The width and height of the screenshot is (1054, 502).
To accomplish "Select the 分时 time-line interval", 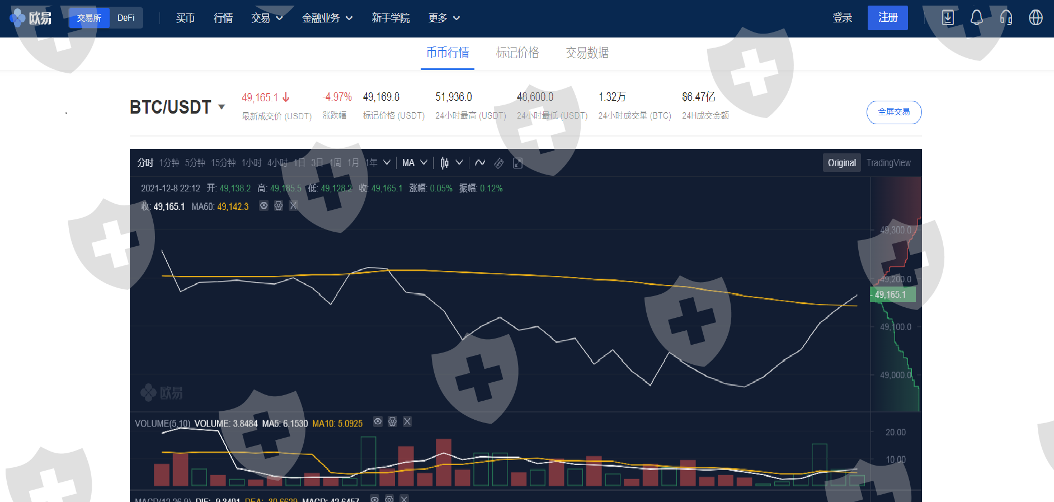I will point(145,163).
